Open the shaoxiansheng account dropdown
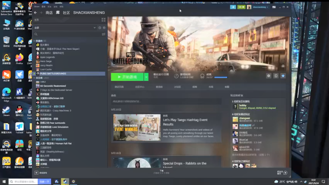The height and width of the screenshot is (185, 329). (260, 7)
